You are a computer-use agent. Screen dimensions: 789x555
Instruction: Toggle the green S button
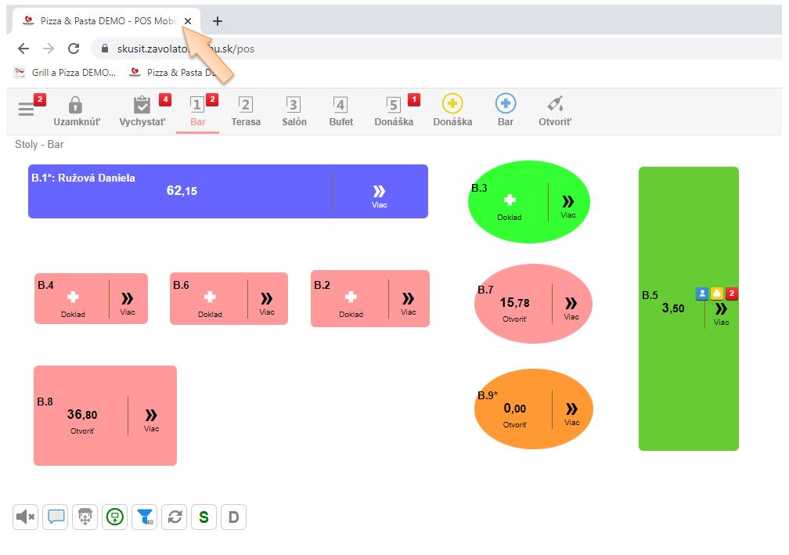(204, 517)
